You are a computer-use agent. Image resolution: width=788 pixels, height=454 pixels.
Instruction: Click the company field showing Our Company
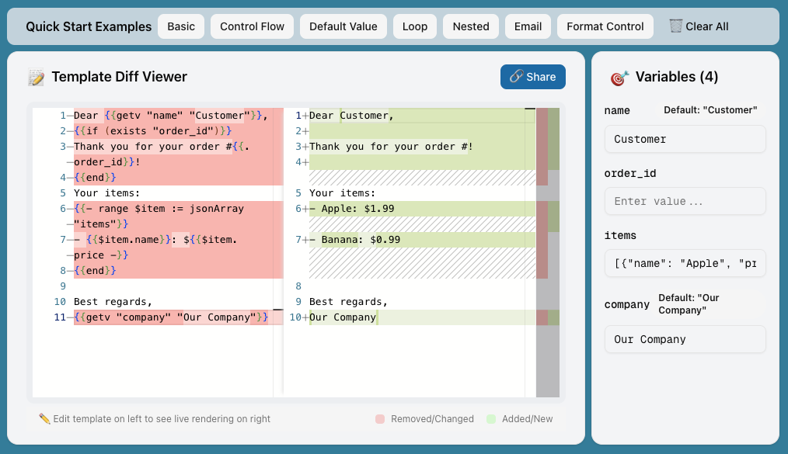coord(685,339)
